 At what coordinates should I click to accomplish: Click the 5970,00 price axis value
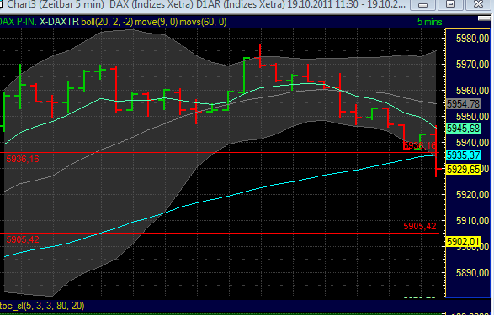click(x=472, y=65)
